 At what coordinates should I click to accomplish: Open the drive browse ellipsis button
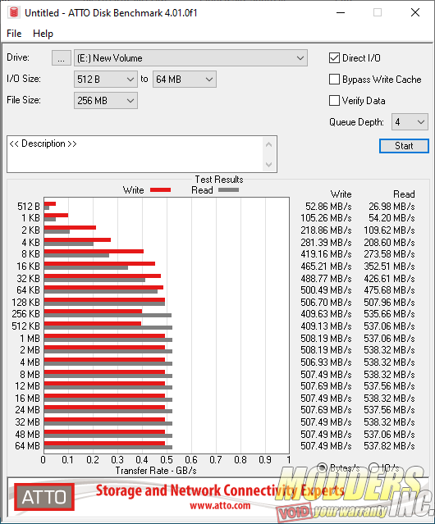[x=62, y=58]
